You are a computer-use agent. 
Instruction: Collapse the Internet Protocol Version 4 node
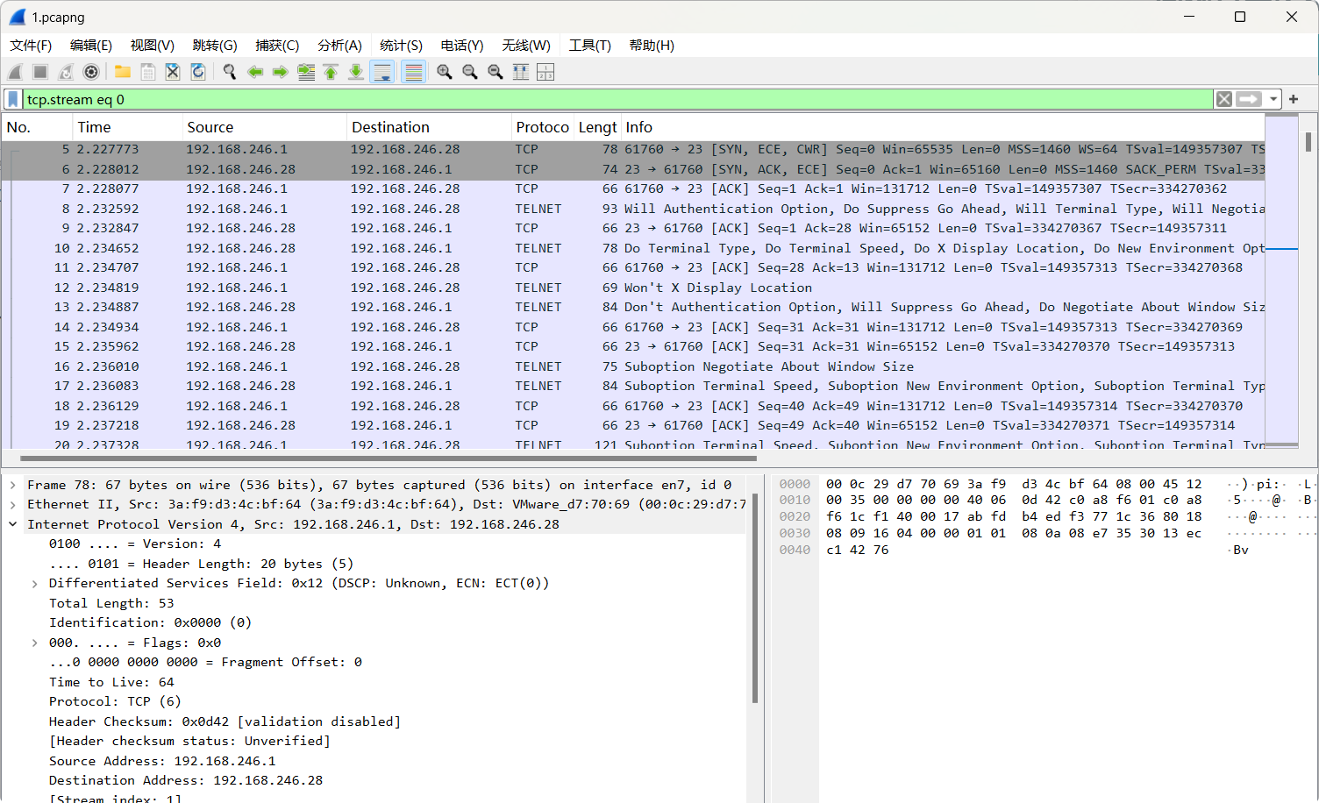click(13, 524)
